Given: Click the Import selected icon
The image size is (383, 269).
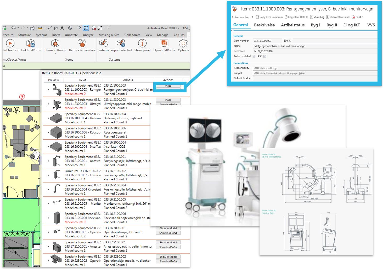Looking at the screenshot, I should click(x=121, y=43).
